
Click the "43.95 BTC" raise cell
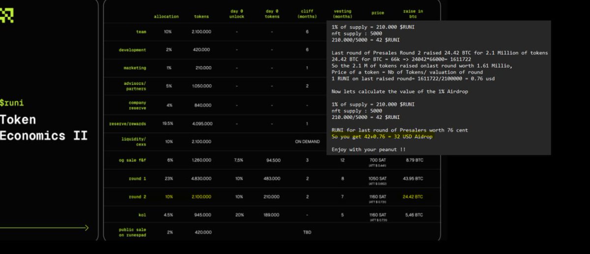click(x=413, y=178)
